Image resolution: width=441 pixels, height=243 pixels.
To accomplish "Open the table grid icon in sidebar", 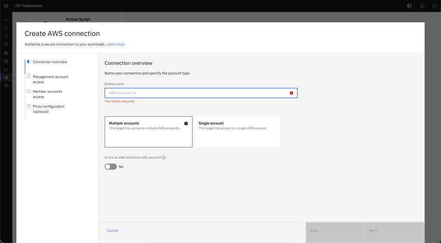I will point(6,61).
